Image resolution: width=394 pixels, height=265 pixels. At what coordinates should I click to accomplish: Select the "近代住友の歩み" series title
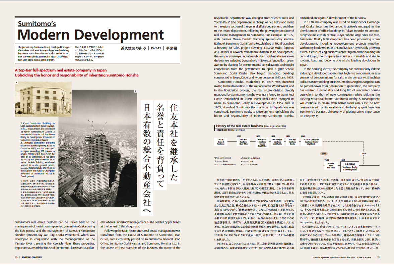(x=133, y=48)
